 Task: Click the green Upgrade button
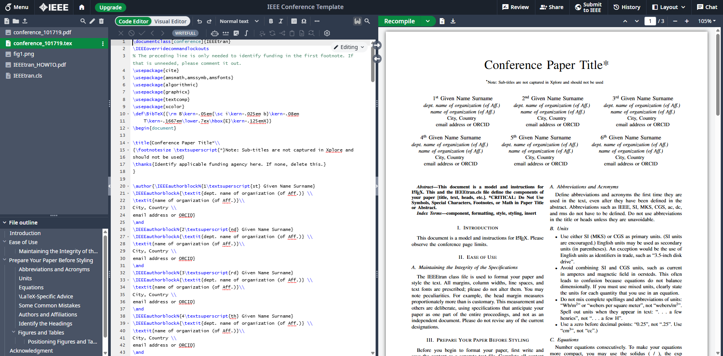pos(110,8)
